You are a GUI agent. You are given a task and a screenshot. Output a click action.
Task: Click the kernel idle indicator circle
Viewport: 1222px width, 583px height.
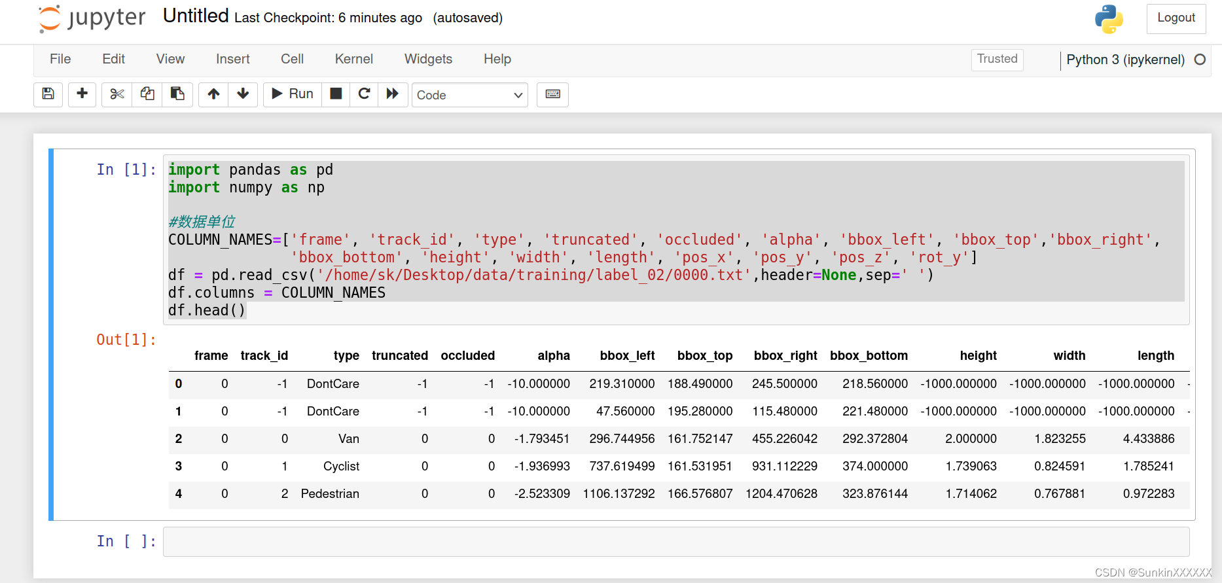pyautogui.click(x=1200, y=60)
